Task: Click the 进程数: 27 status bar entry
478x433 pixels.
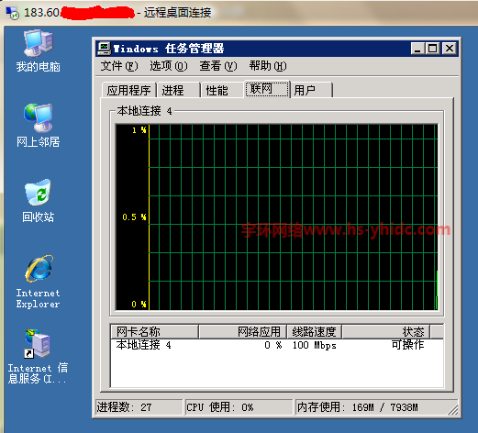Action: tap(139, 407)
